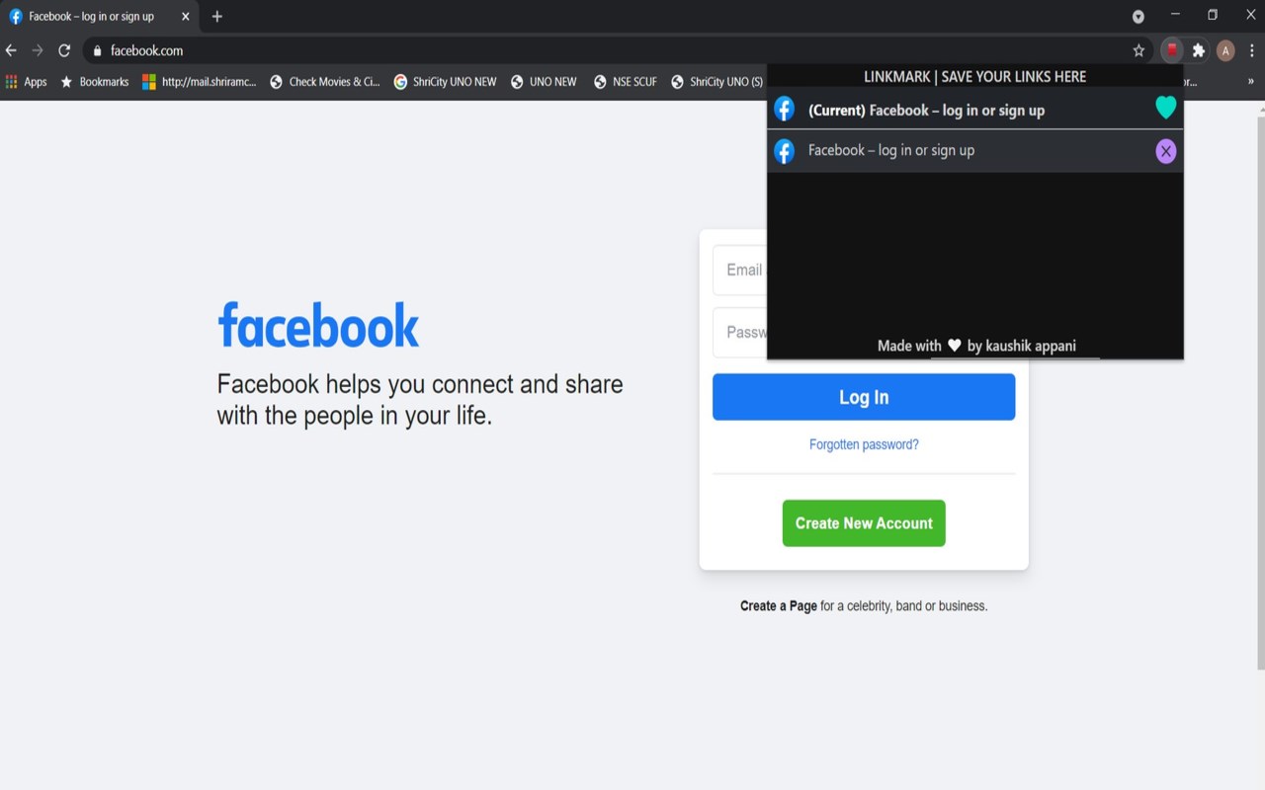View site information via the lock icon
Image resolution: width=1265 pixels, height=790 pixels.
tap(97, 50)
